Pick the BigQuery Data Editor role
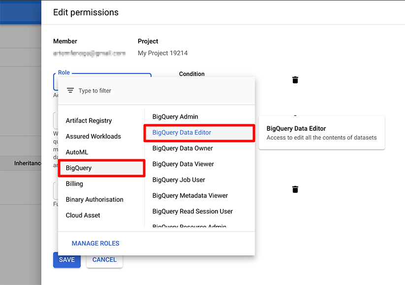 [x=199, y=133]
